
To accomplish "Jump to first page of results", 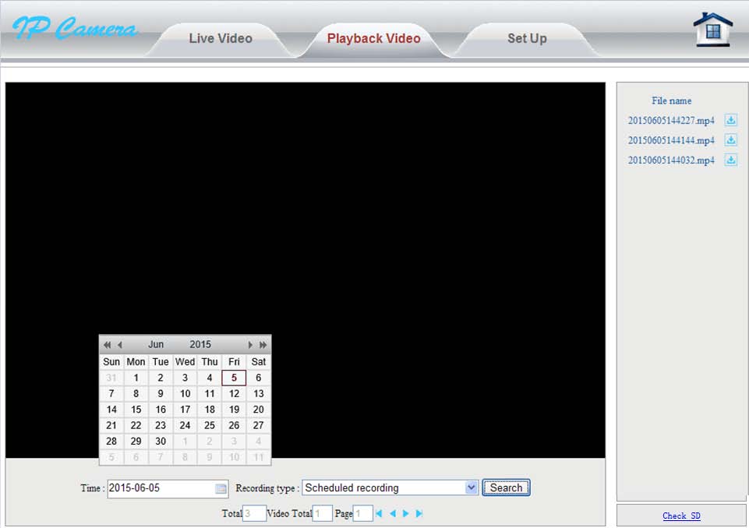I will tap(379, 514).
